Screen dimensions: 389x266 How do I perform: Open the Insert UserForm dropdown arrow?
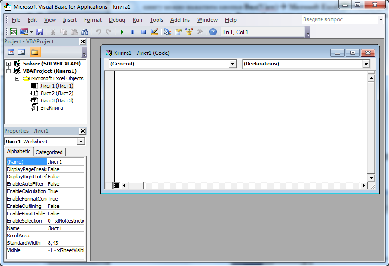31,32
